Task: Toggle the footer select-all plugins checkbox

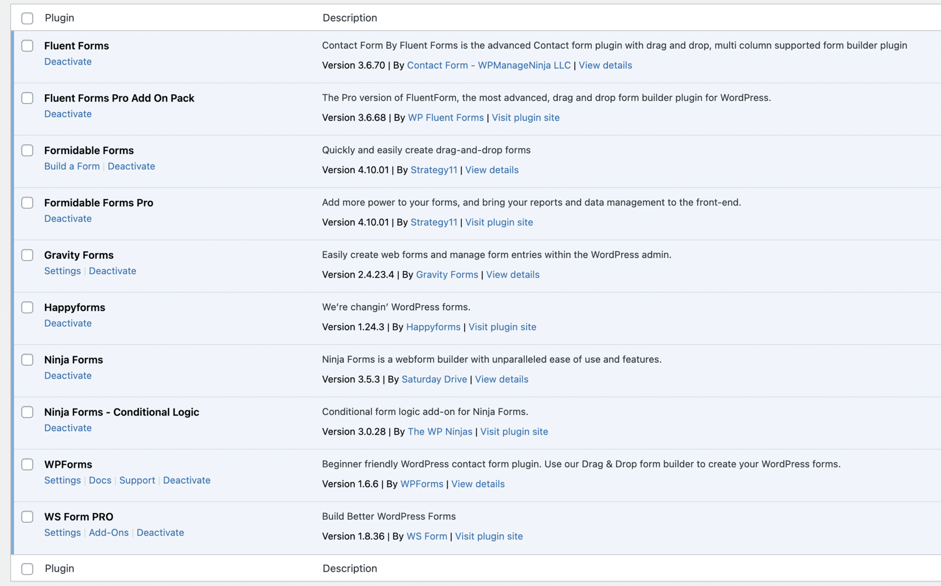Action: coord(27,569)
